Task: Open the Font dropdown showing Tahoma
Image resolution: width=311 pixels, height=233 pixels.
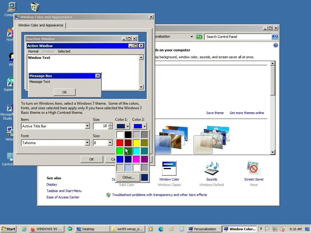Action: (x=87, y=143)
